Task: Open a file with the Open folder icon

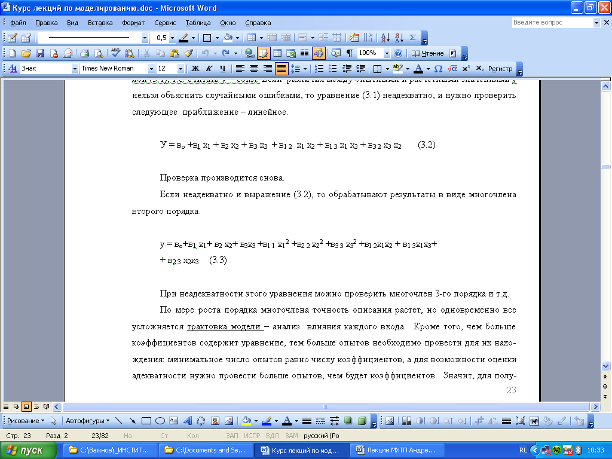Action: click(26, 53)
